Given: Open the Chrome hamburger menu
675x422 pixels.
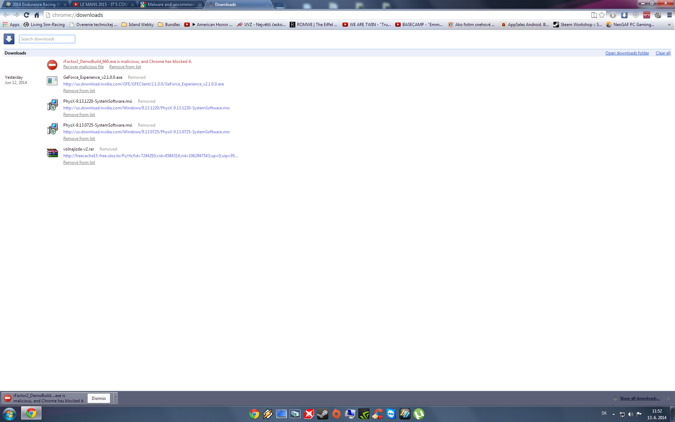Looking at the screenshot, I should (x=669, y=15).
